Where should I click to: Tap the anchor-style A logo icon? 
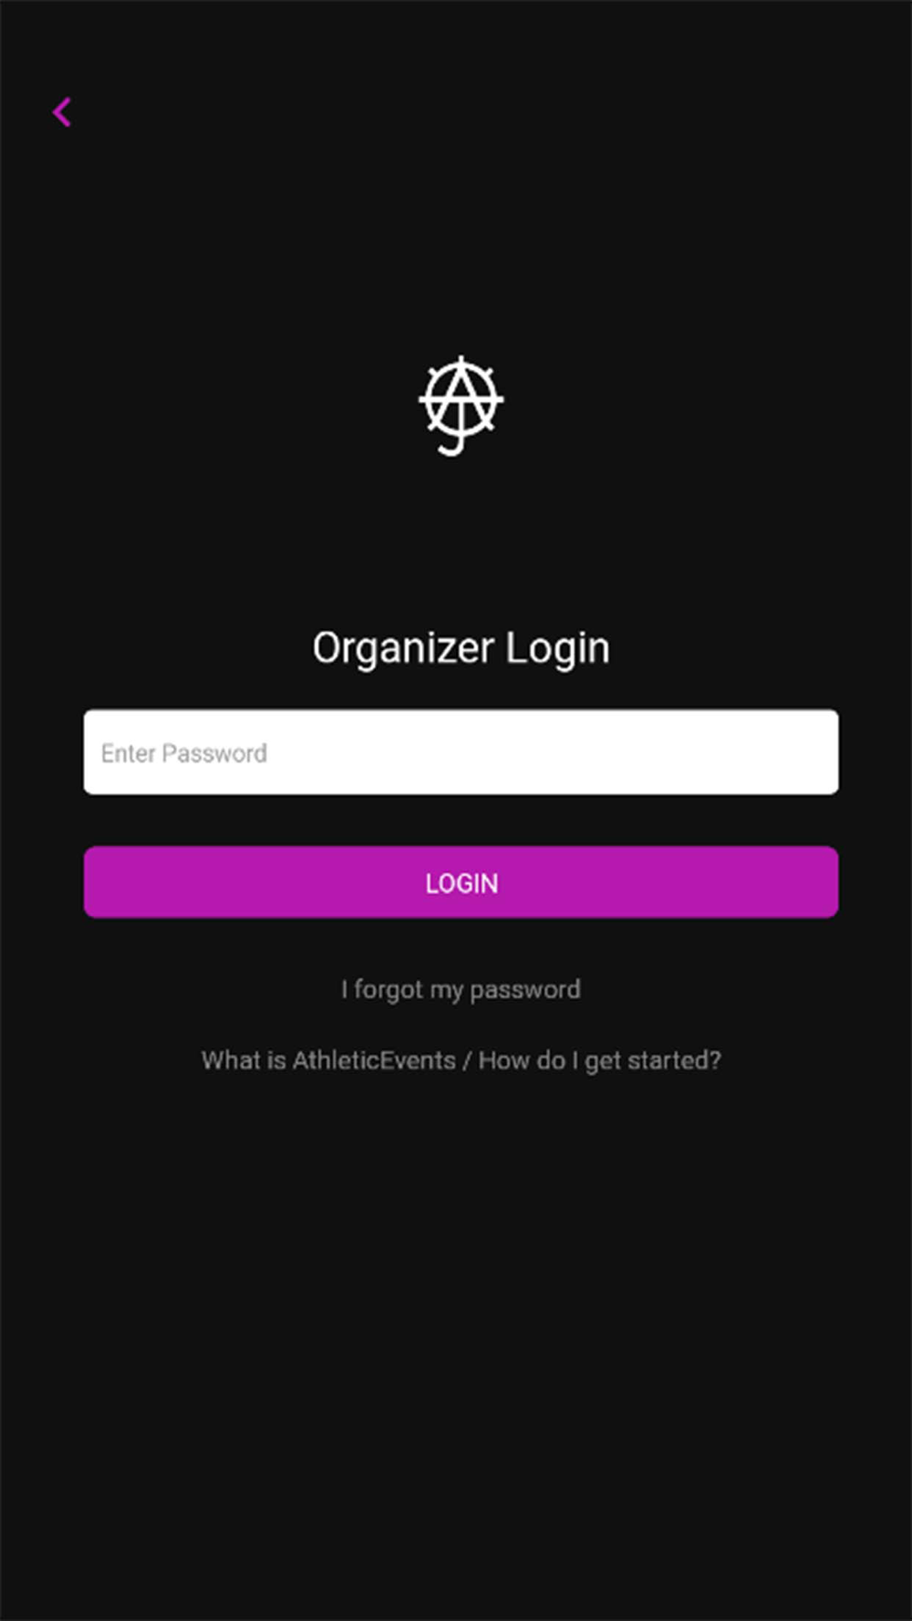click(461, 405)
